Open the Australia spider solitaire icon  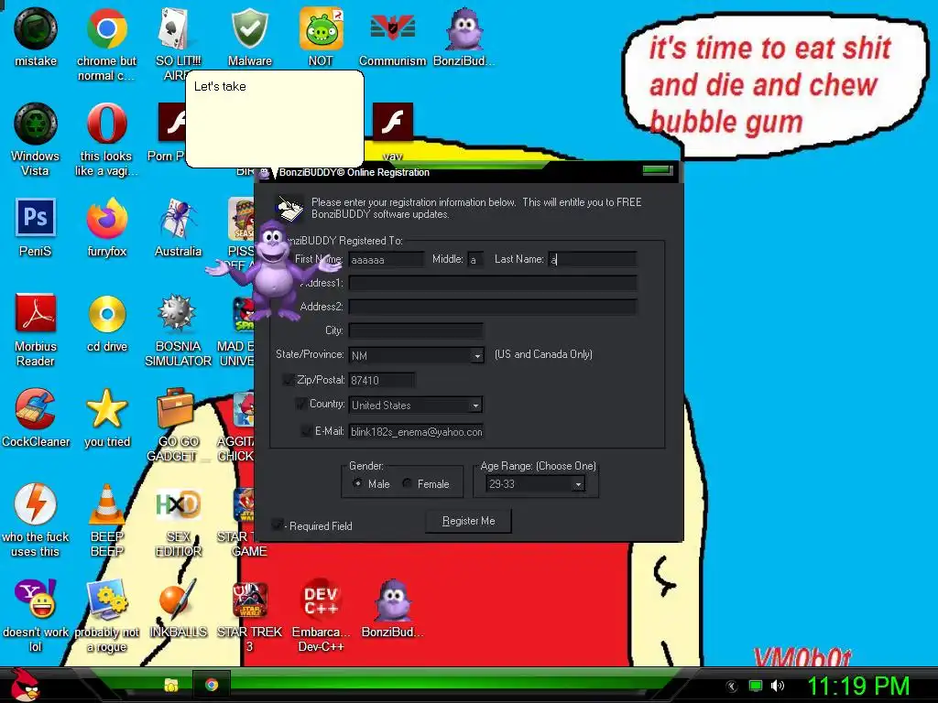coord(178,227)
